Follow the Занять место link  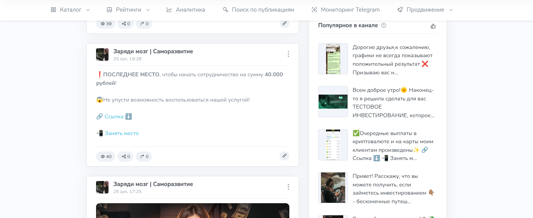coord(121,133)
